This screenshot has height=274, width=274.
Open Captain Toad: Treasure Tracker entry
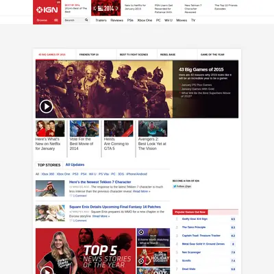[x=201, y=236]
